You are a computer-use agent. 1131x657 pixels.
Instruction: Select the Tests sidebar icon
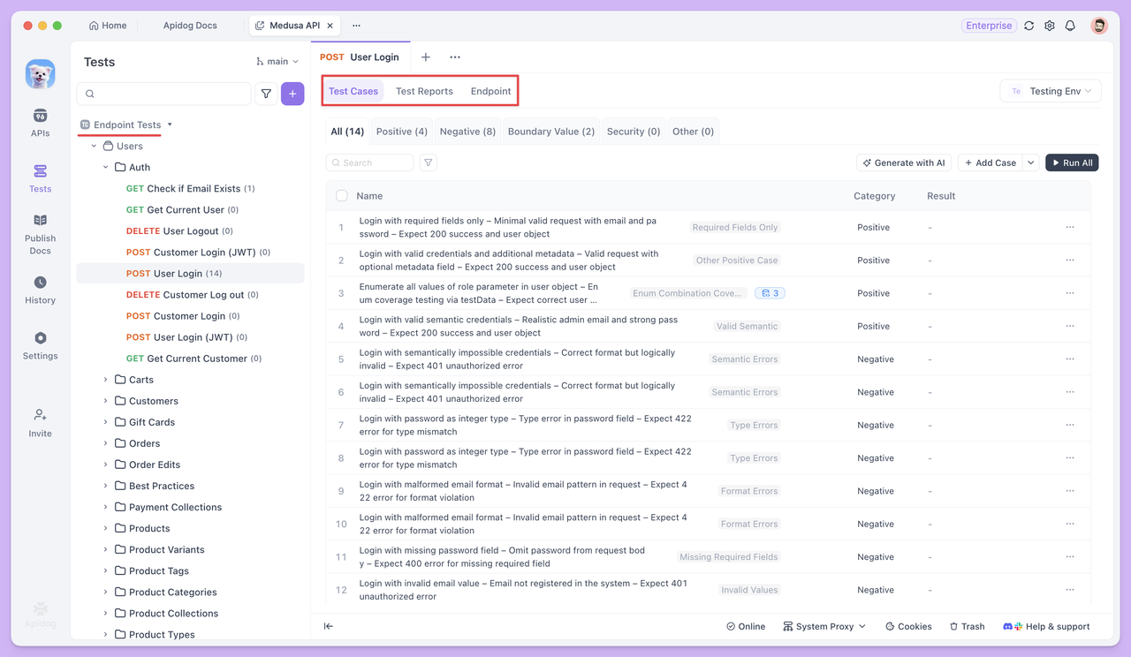pos(40,177)
